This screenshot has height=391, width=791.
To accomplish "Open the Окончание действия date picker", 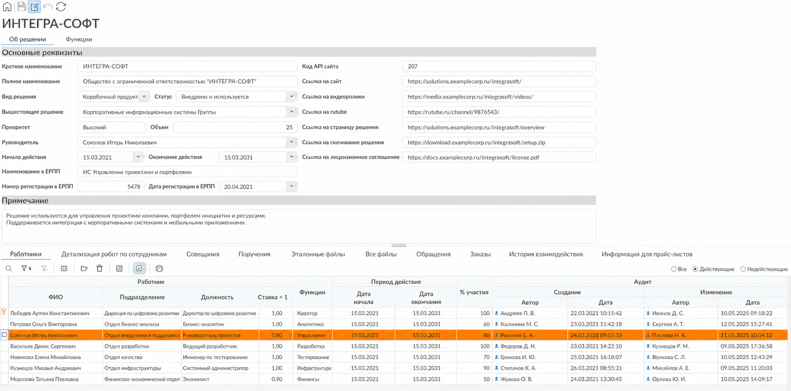I will 291,157.
